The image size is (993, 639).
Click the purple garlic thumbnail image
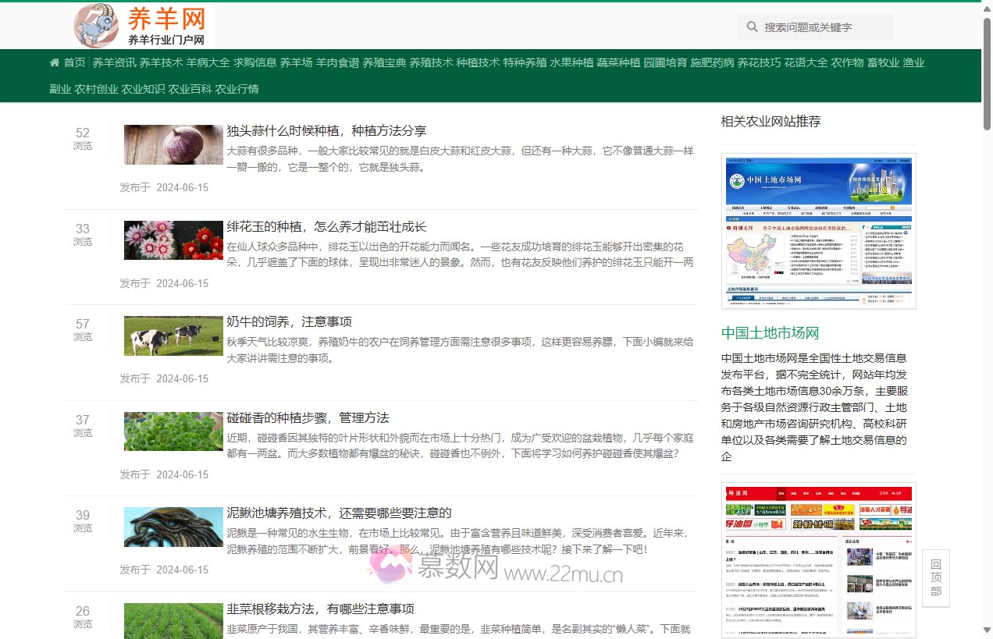(x=173, y=144)
